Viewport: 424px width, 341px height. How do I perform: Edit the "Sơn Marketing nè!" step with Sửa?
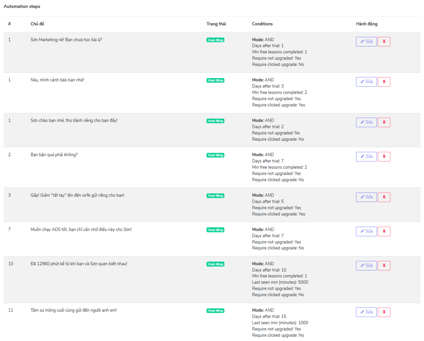point(366,42)
